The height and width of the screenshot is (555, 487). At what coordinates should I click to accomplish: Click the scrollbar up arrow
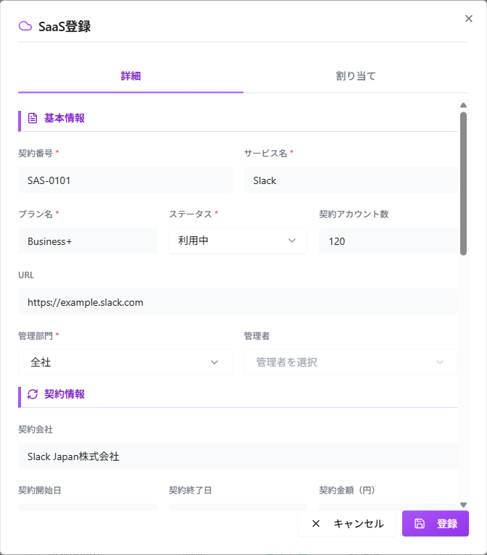[x=463, y=105]
